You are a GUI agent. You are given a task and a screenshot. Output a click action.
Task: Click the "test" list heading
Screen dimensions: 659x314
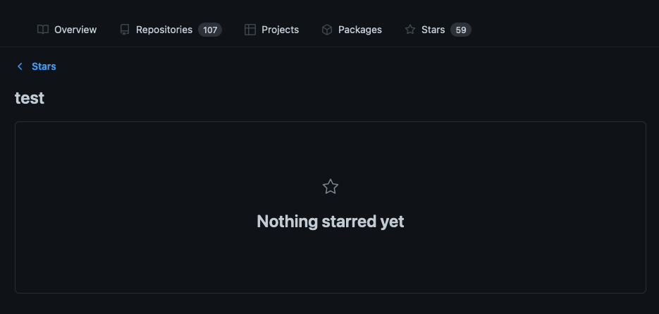point(30,98)
